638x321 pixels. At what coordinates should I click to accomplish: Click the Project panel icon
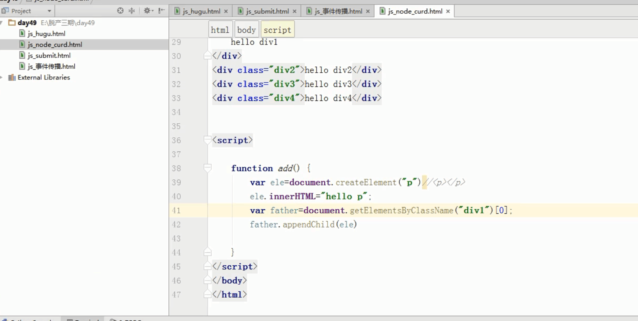[x=5, y=11]
